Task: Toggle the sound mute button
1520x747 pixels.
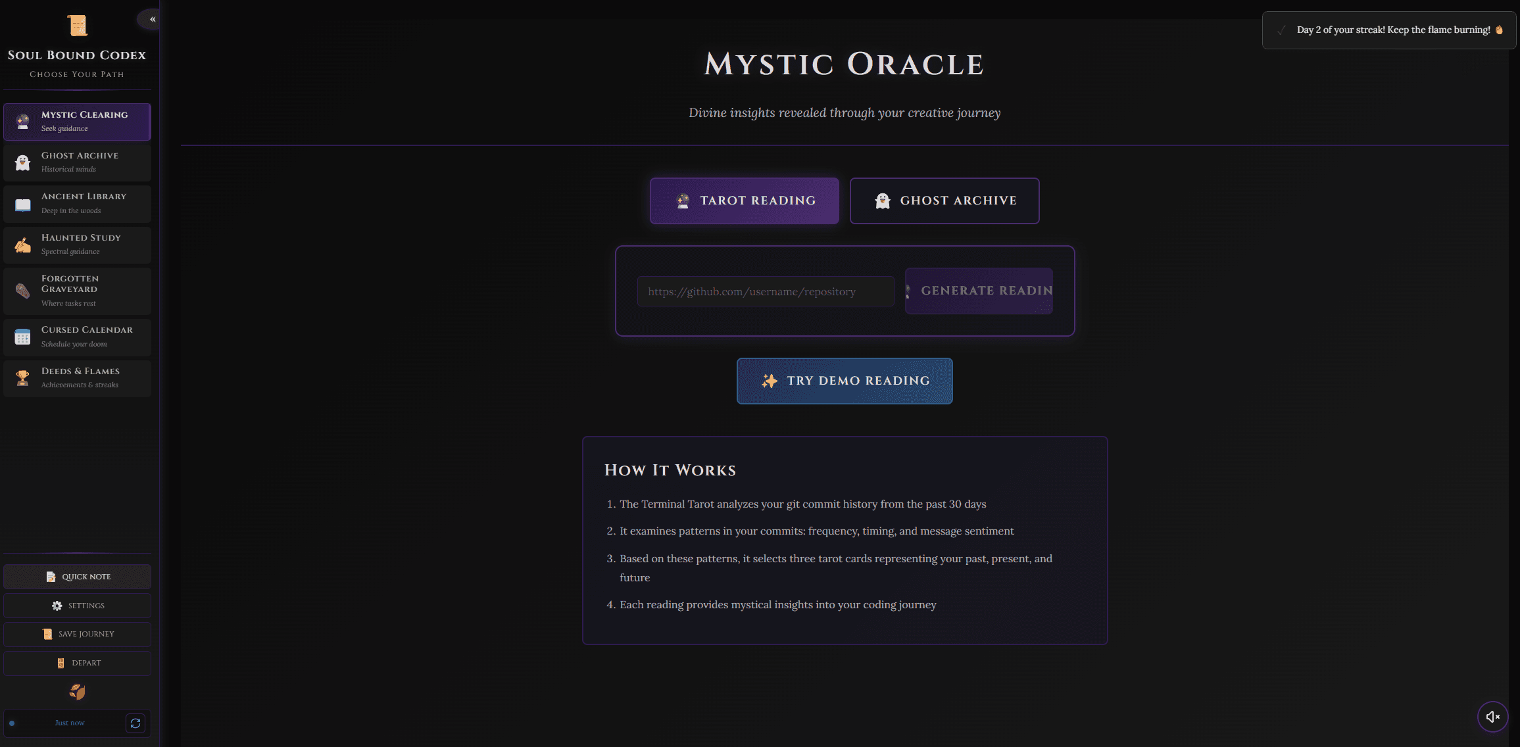Action: 1493,717
